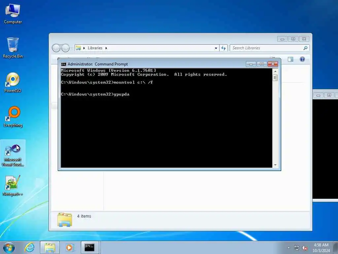Image resolution: width=338 pixels, height=254 pixels.
Task: Open the Computer desktop icon
Action: tap(13, 14)
